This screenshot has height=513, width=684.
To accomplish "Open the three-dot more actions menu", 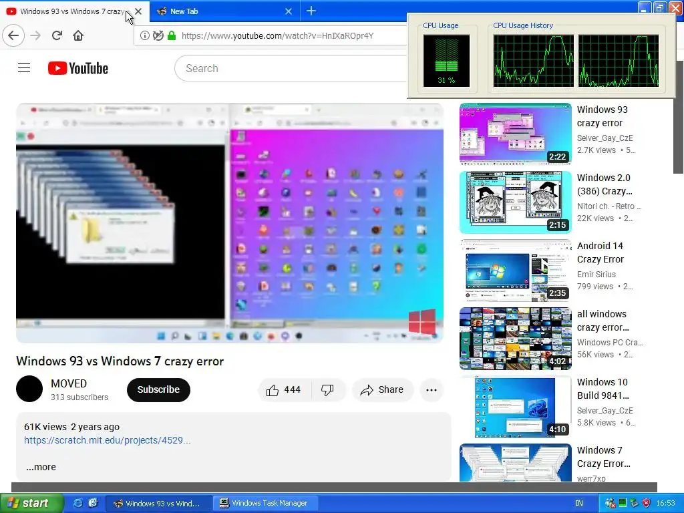I will click(432, 390).
